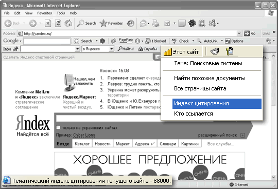Open the Favorites menu
The height and width of the screenshot is (189, 278).
(x=44, y=13)
